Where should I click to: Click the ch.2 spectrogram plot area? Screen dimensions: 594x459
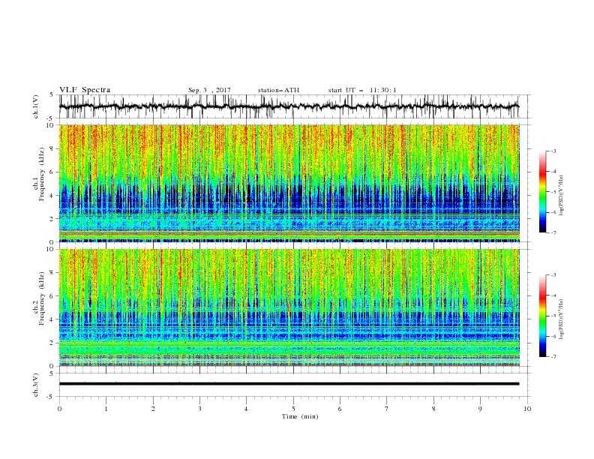tap(289, 307)
